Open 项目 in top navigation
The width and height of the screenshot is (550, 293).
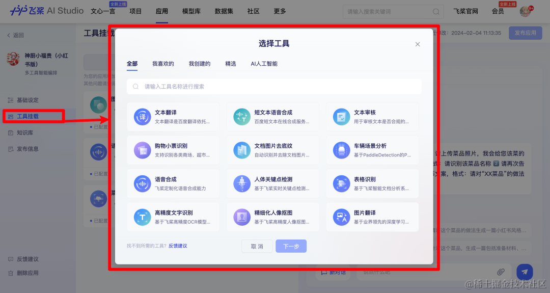click(x=135, y=11)
